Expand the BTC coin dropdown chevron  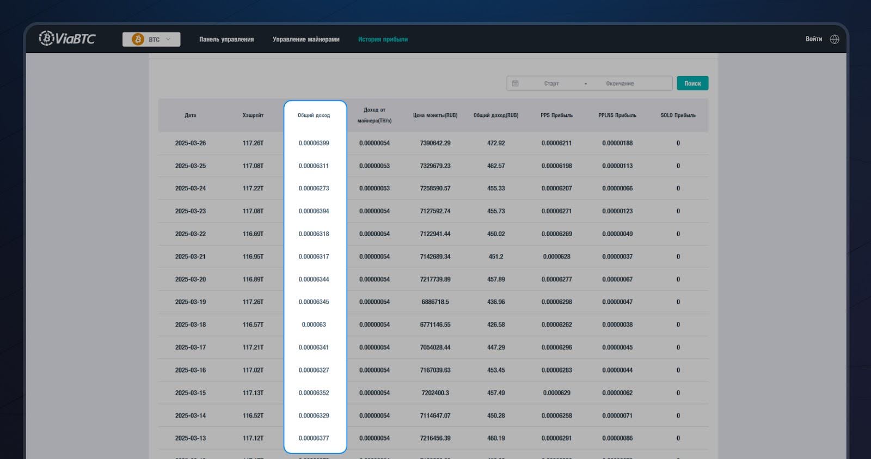point(168,39)
